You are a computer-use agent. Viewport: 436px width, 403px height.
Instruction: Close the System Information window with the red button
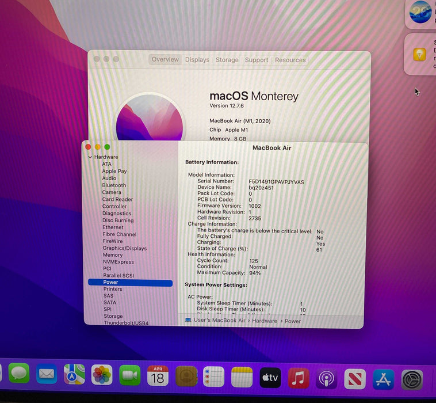tap(88, 147)
